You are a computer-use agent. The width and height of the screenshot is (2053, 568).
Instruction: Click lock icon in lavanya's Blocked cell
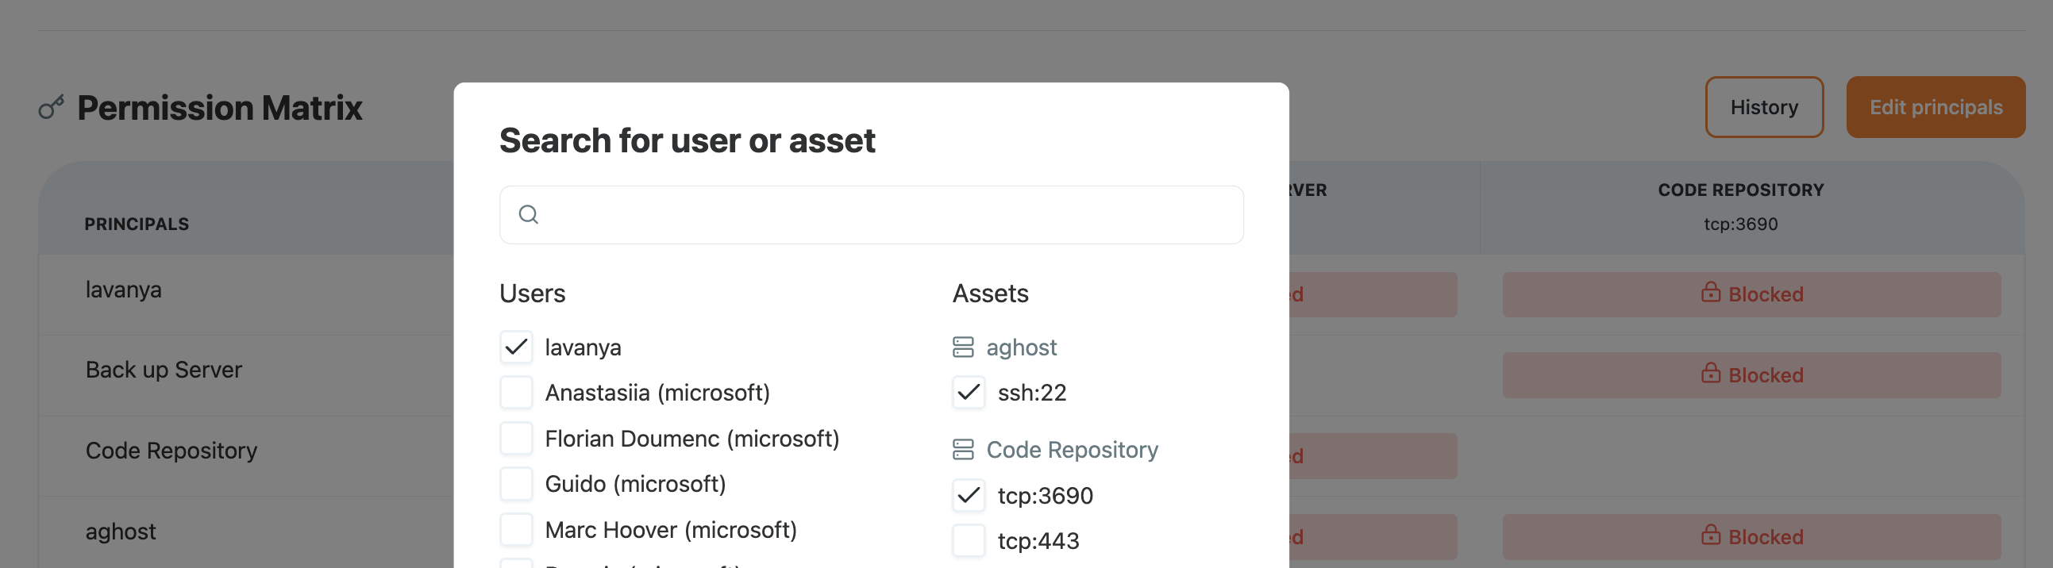click(1710, 294)
